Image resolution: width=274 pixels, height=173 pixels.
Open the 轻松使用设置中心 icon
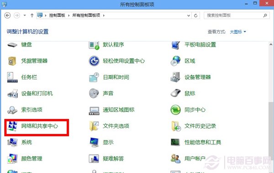94,61
